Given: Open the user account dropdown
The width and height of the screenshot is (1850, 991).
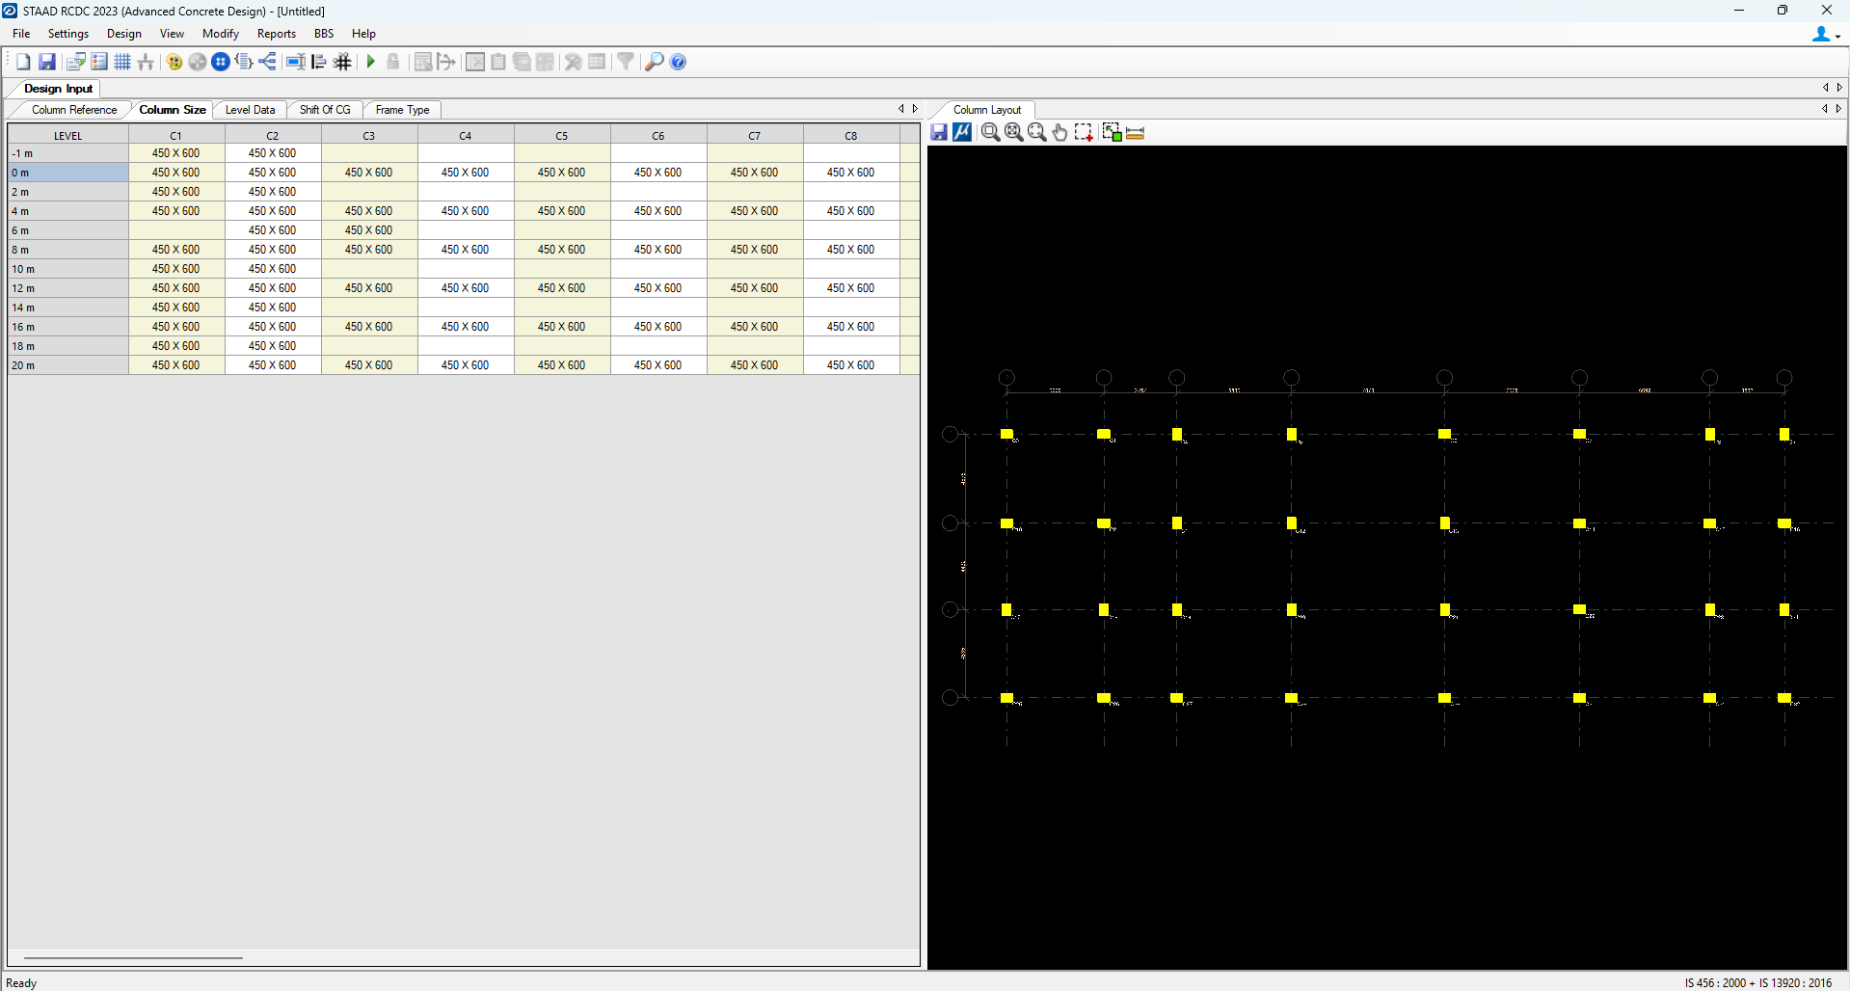Looking at the screenshot, I should (1825, 34).
